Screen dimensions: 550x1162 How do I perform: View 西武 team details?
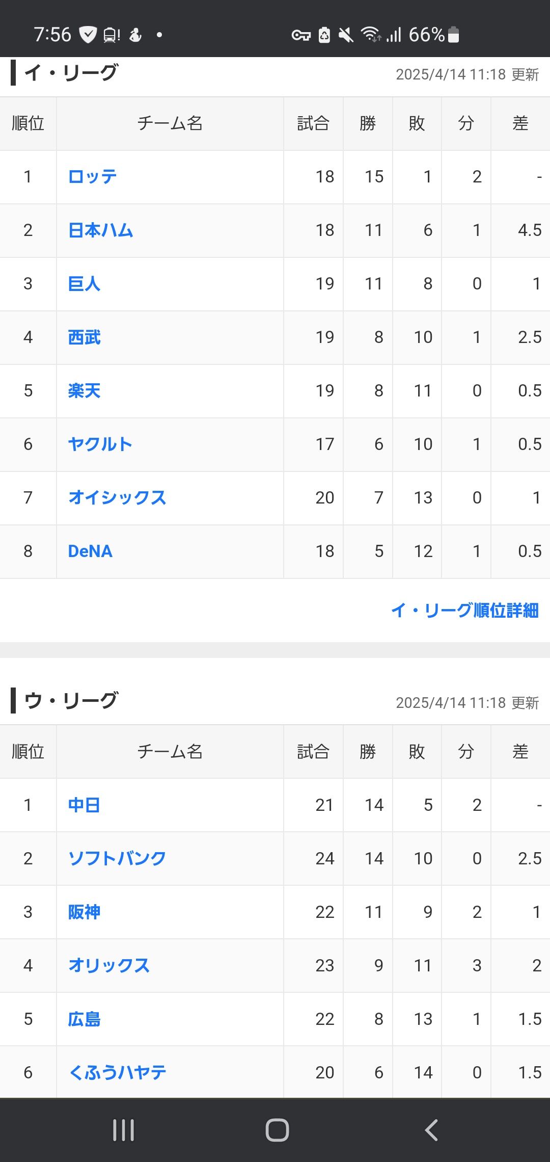[84, 337]
